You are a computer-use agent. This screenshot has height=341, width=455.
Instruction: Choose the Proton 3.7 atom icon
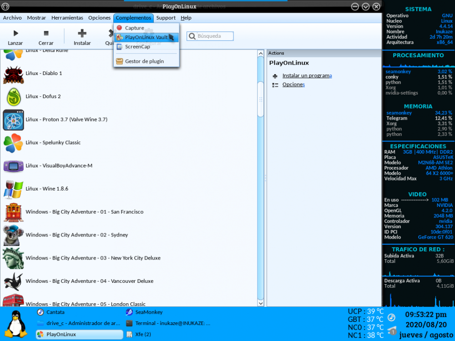pos(13,120)
